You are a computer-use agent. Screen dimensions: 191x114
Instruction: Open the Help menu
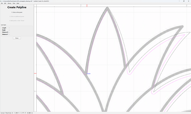point(18,3)
